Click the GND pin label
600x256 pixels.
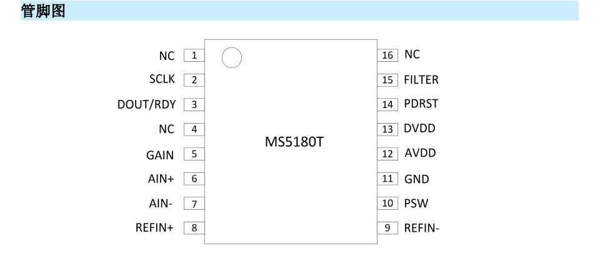[x=417, y=179]
